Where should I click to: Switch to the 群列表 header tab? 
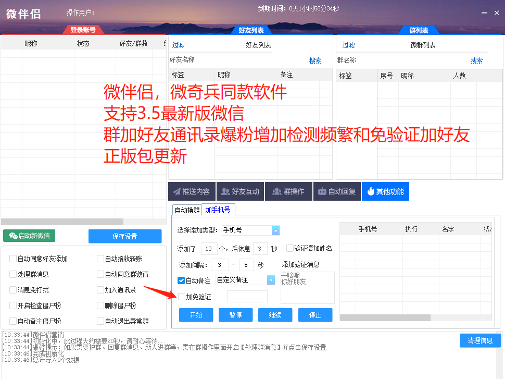(x=419, y=30)
